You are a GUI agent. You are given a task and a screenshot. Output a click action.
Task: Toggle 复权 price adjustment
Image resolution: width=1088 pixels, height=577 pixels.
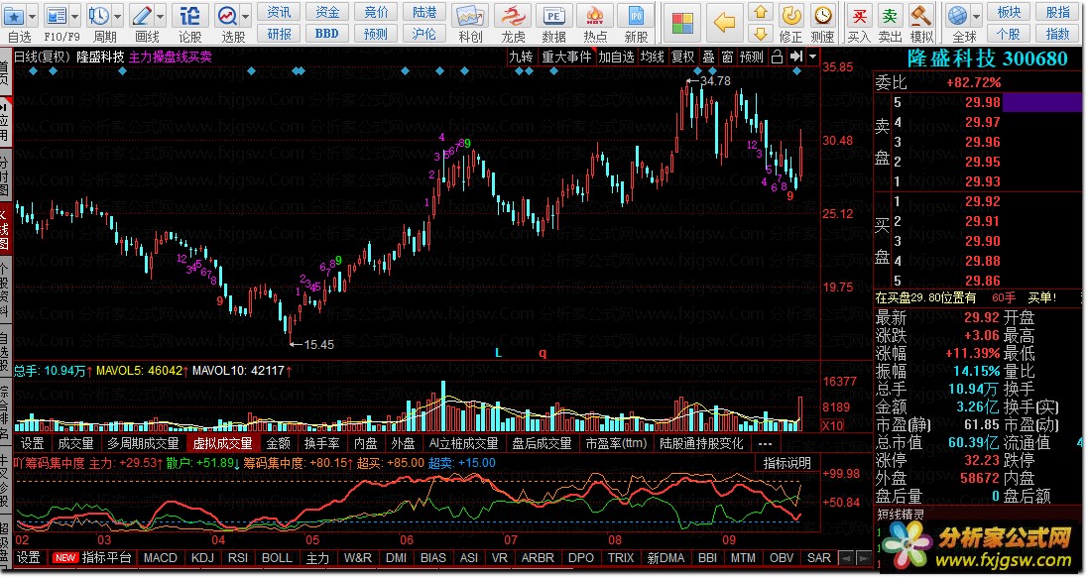(682, 57)
